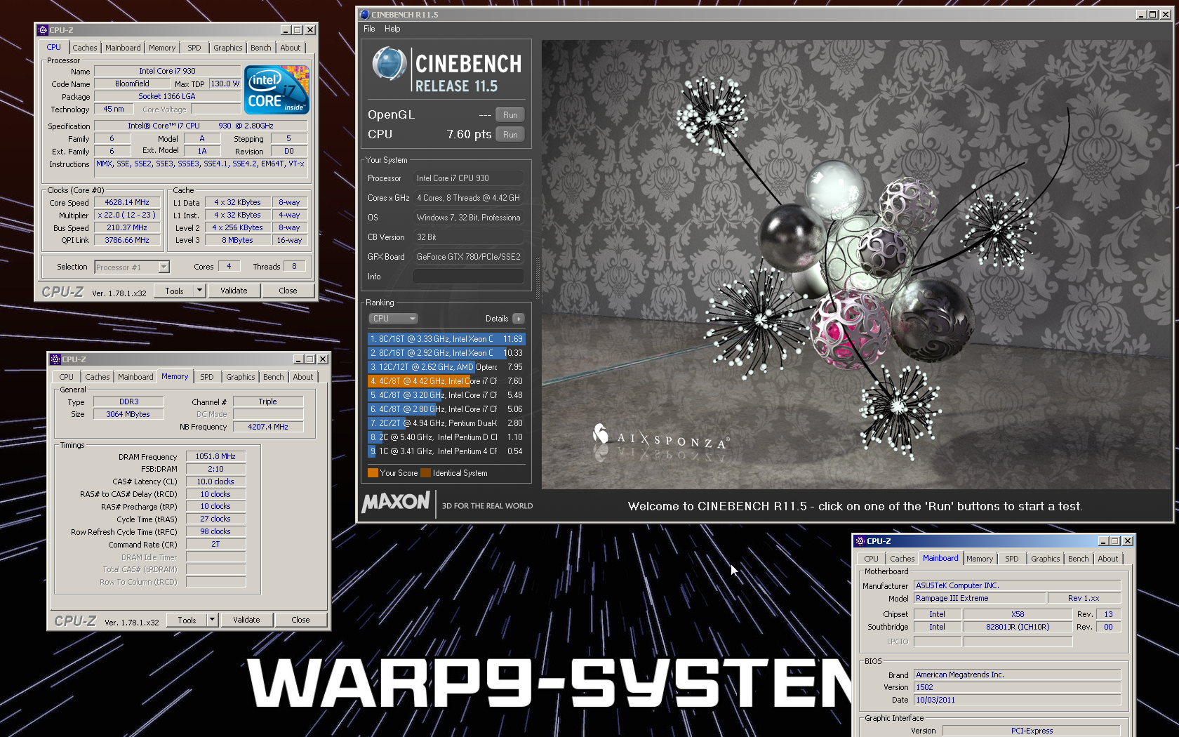Click Tools button in CPU-Z Memory window
The height and width of the screenshot is (737, 1179).
(187, 620)
